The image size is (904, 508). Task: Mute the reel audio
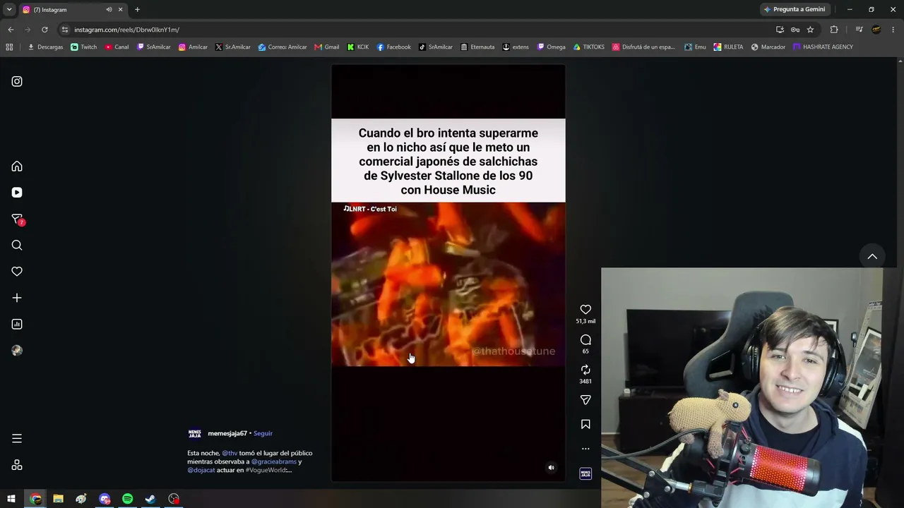552,467
